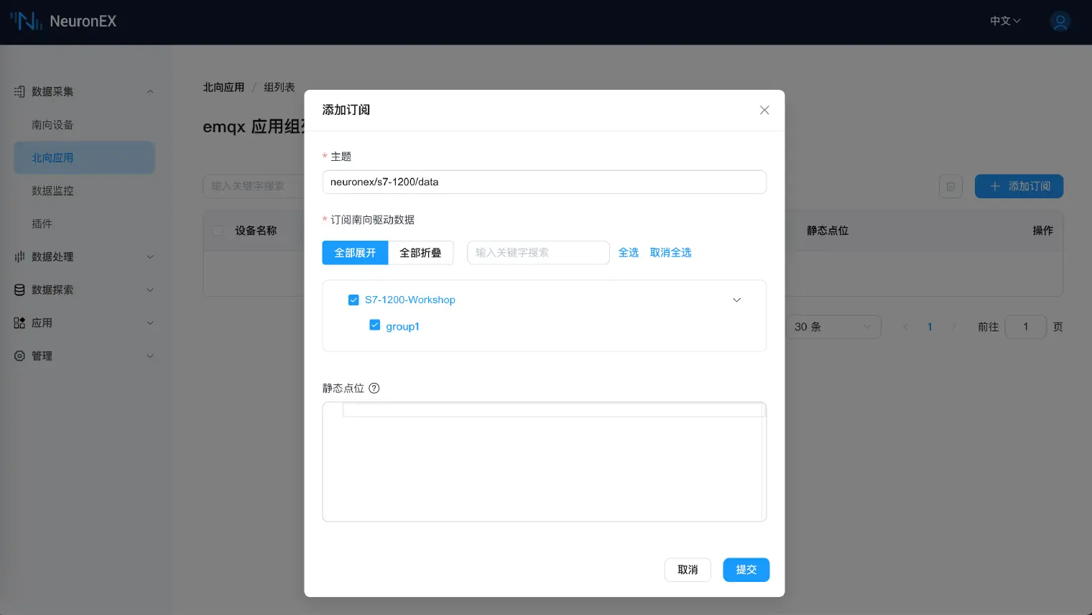
Task: Toggle the table header select-all checkbox
Action: [x=218, y=231]
